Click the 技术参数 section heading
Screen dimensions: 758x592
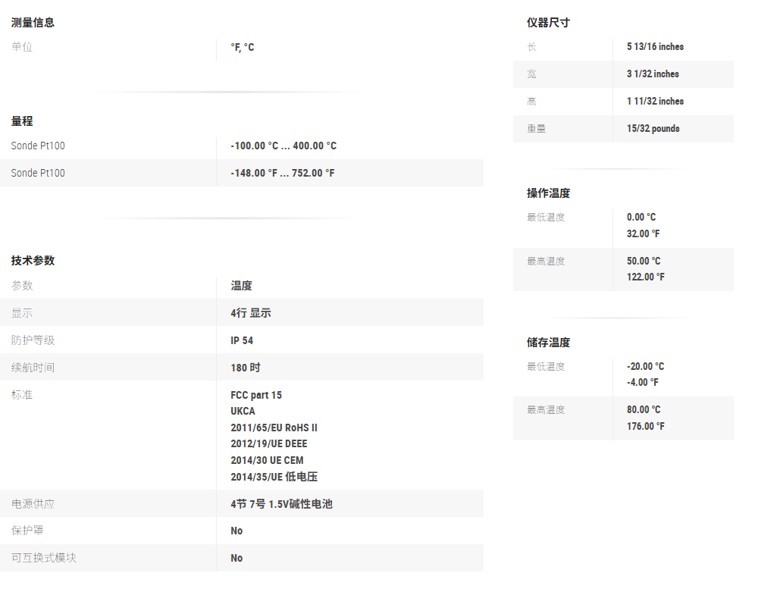point(33,261)
